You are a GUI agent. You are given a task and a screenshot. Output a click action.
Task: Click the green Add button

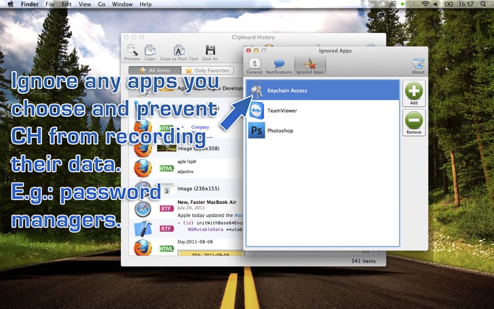pyautogui.click(x=414, y=93)
